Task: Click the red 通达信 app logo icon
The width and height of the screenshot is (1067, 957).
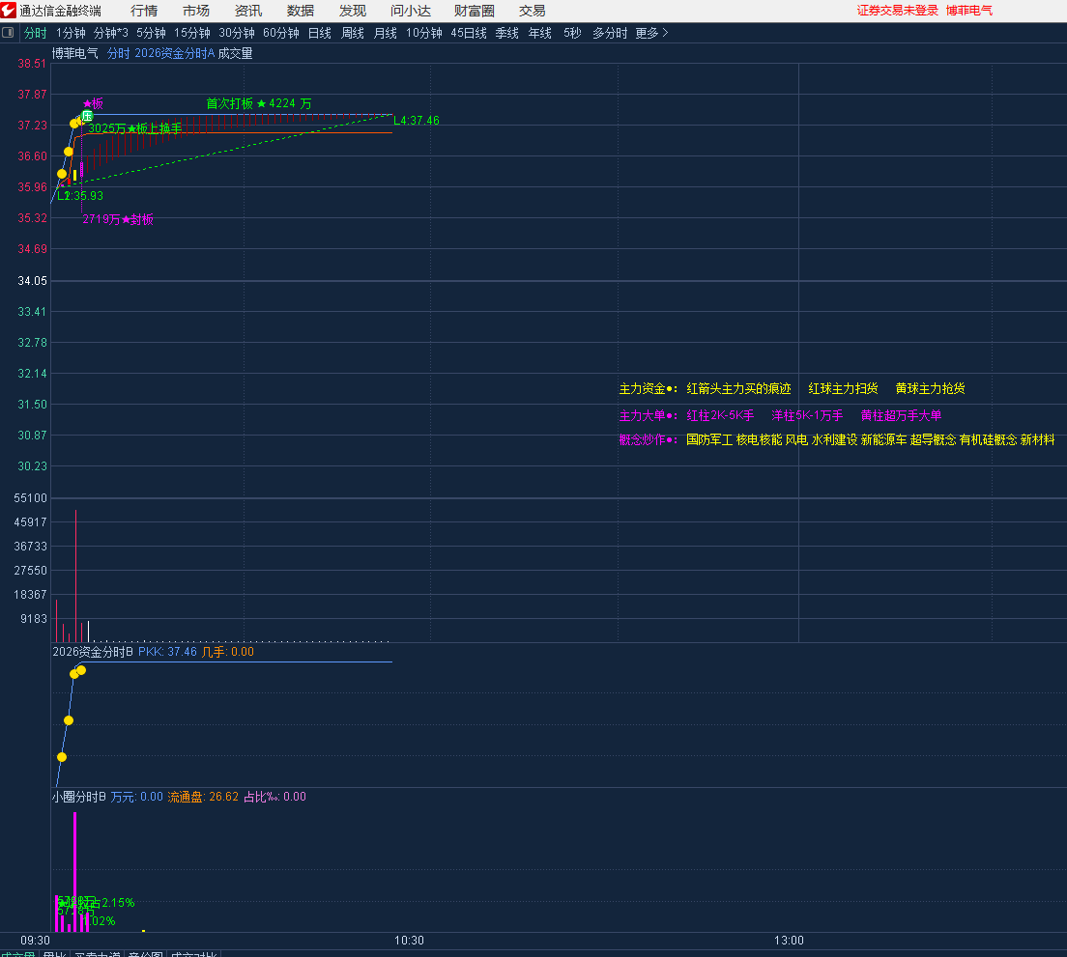Action: point(9,11)
